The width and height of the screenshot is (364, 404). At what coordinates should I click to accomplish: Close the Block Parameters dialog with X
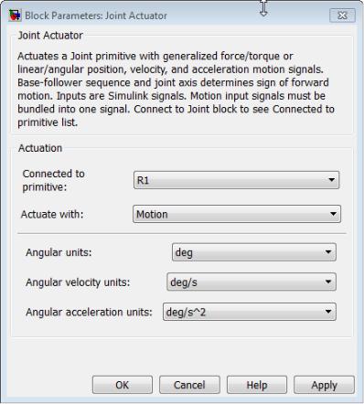[x=342, y=16]
